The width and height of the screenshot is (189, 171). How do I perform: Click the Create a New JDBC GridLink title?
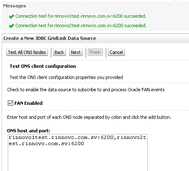pyautogui.click(x=50, y=38)
